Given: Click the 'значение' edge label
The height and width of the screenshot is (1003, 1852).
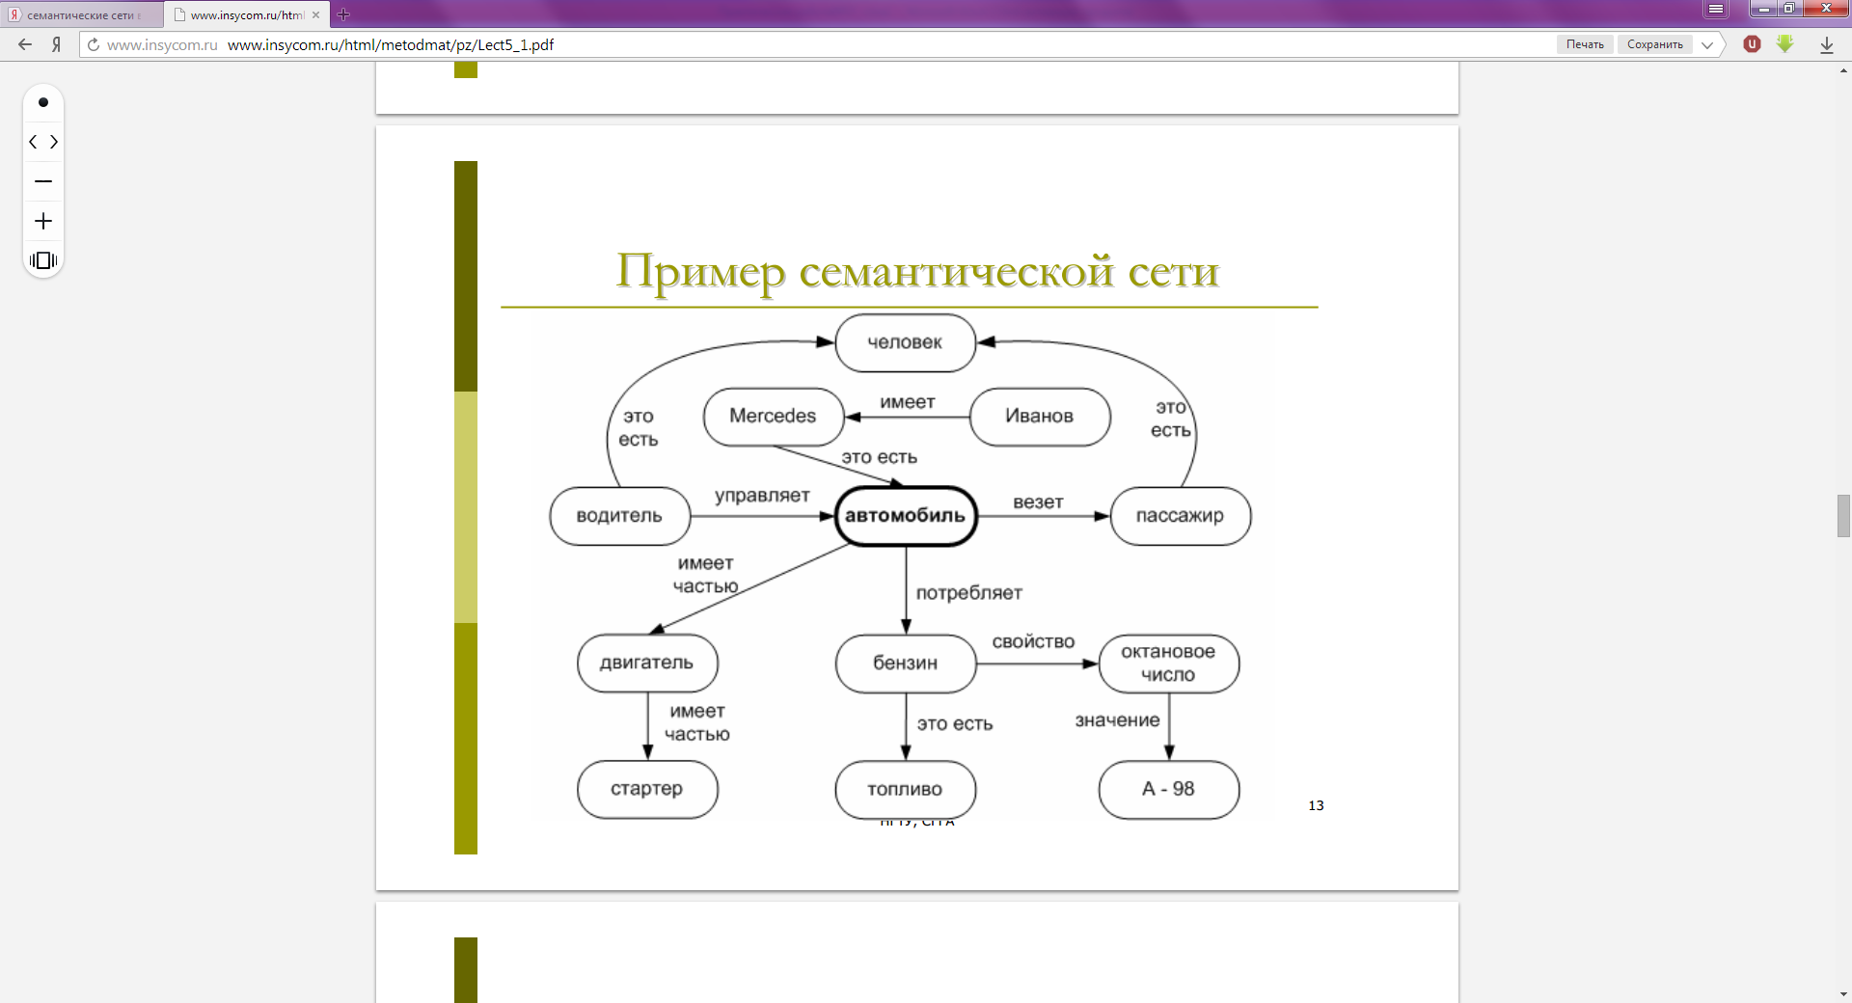Looking at the screenshot, I should coord(1117,720).
